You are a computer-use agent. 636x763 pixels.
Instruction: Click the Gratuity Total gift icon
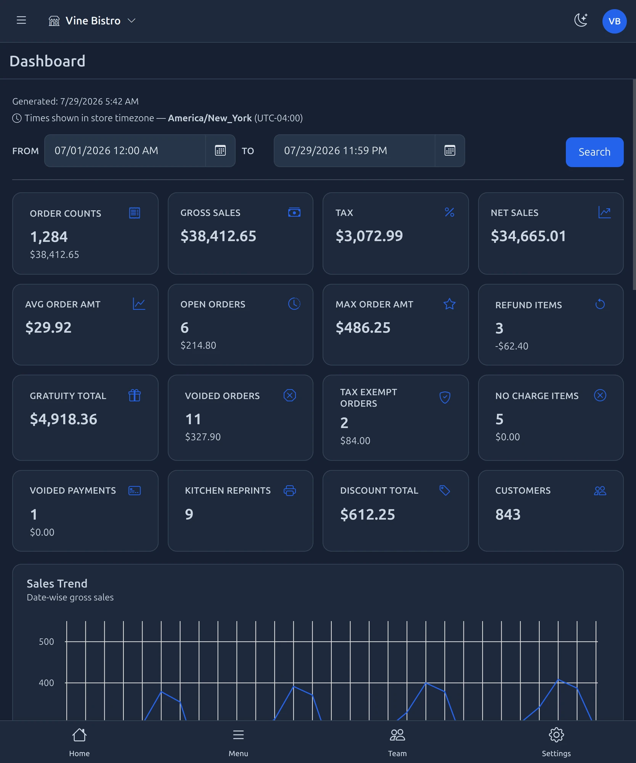coord(135,395)
